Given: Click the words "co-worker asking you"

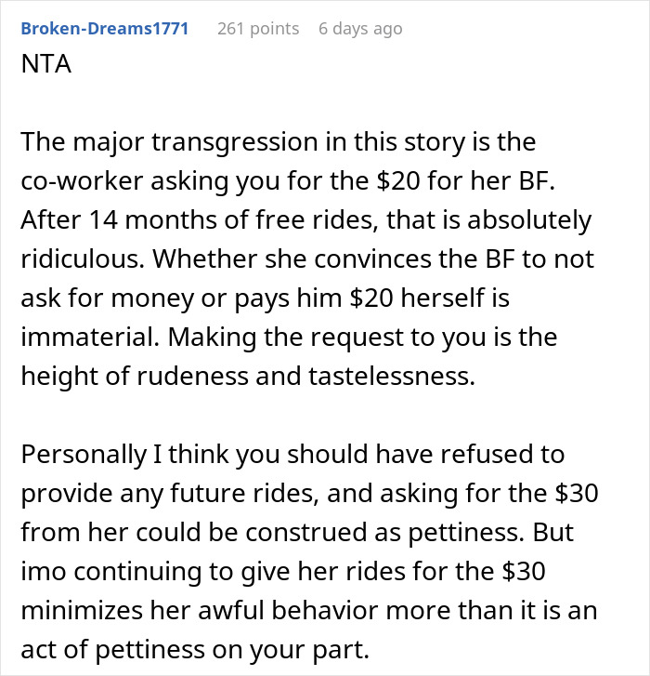Looking at the screenshot, I should (136, 183).
